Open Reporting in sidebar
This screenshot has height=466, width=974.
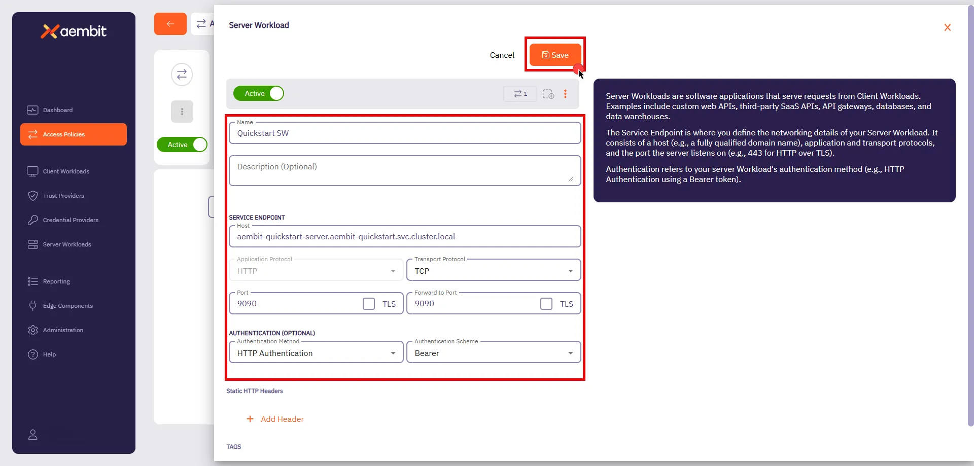(x=74, y=281)
